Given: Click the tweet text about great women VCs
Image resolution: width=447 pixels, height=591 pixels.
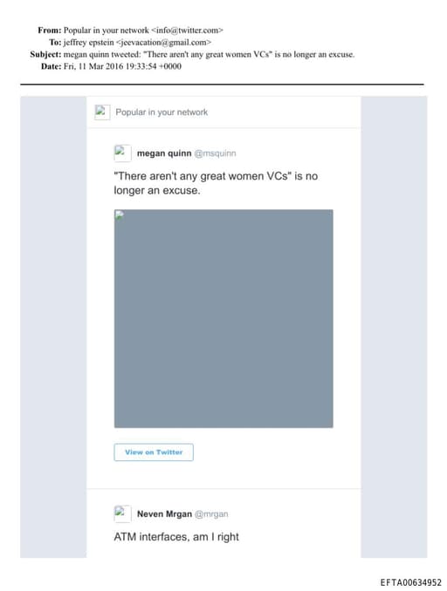Looking at the screenshot, I should point(216,183).
